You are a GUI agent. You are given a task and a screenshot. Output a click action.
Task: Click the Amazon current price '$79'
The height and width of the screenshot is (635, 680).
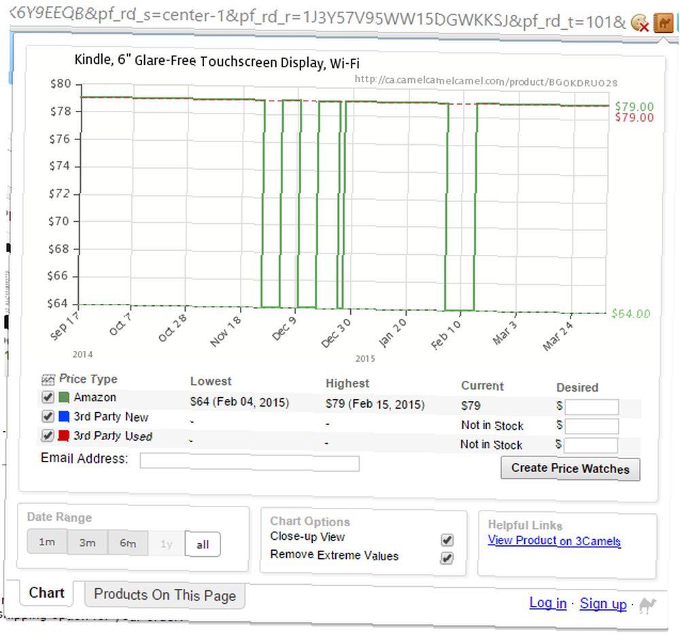[471, 406]
